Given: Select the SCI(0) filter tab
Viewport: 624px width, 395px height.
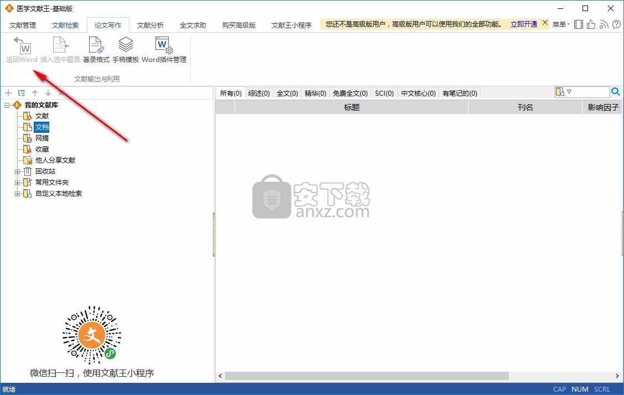Looking at the screenshot, I should (384, 93).
